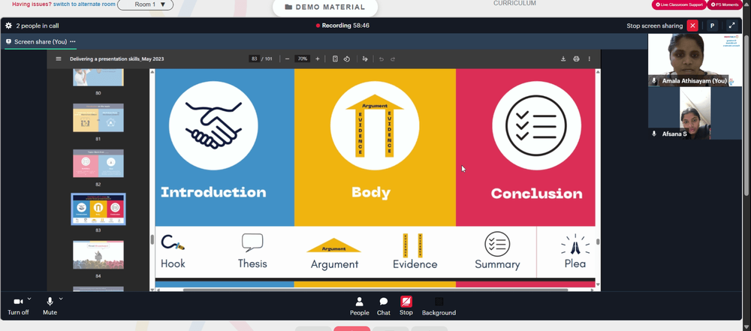Open the PDF viewer three-dot more menu
This screenshot has height=331, width=751.
pos(589,59)
